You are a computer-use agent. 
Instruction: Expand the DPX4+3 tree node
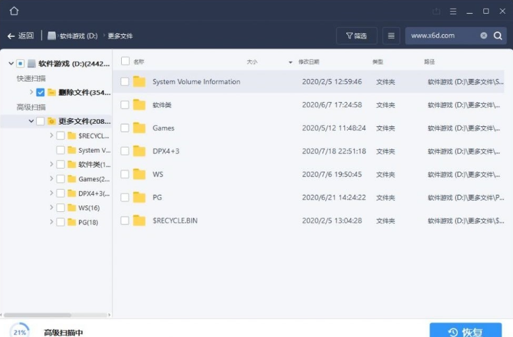click(x=51, y=193)
